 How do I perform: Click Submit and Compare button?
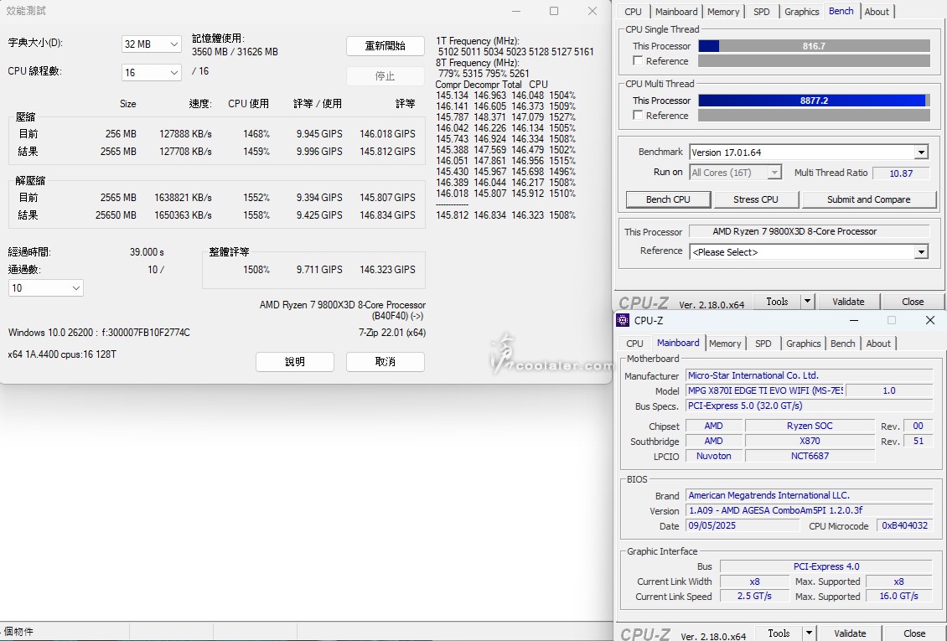[868, 199]
